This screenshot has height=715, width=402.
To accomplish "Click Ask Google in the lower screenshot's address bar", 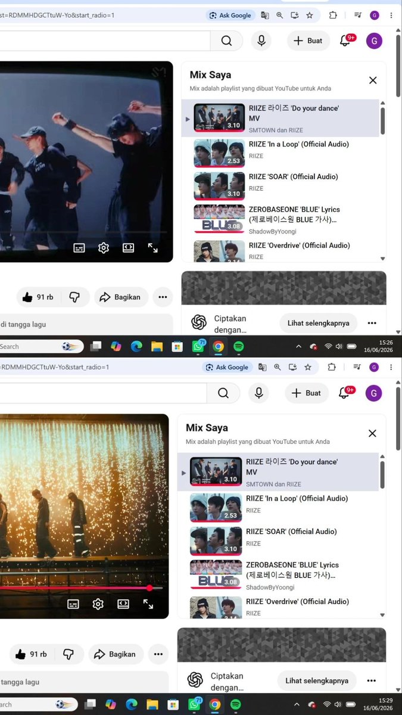I will (227, 367).
